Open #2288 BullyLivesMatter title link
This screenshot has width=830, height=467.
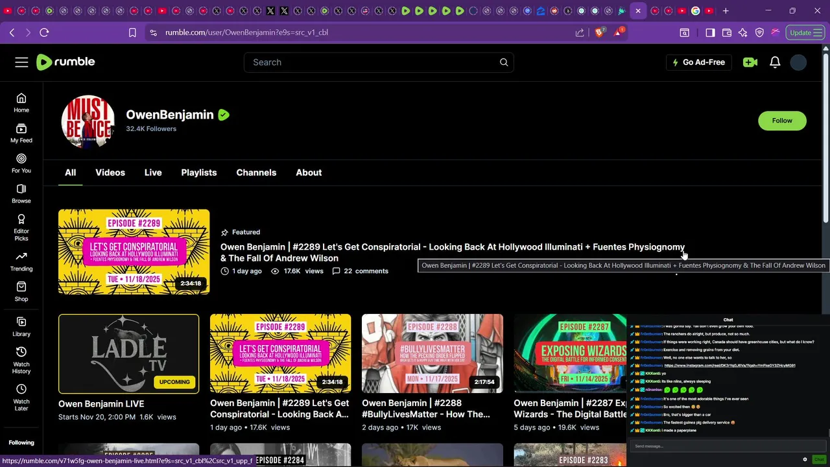pyautogui.click(x=426, y=409)
